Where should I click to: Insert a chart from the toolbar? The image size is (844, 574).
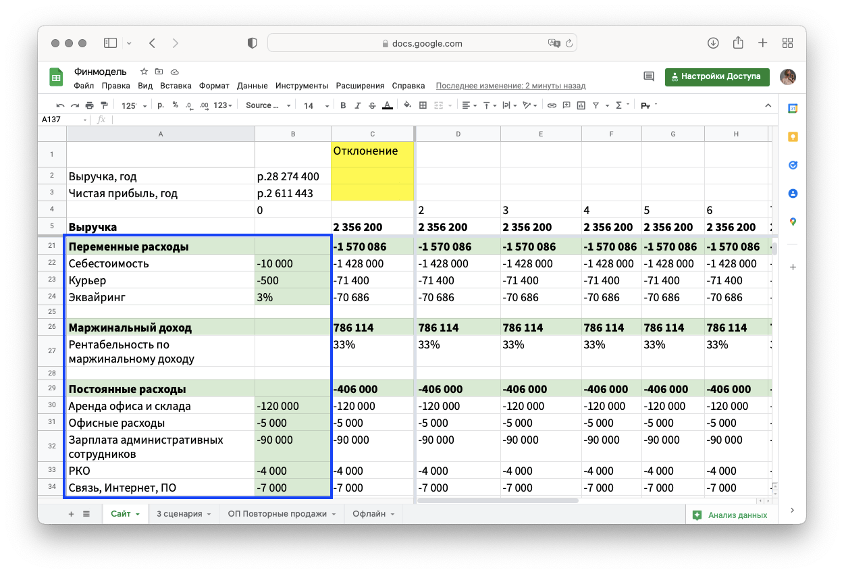581,105
